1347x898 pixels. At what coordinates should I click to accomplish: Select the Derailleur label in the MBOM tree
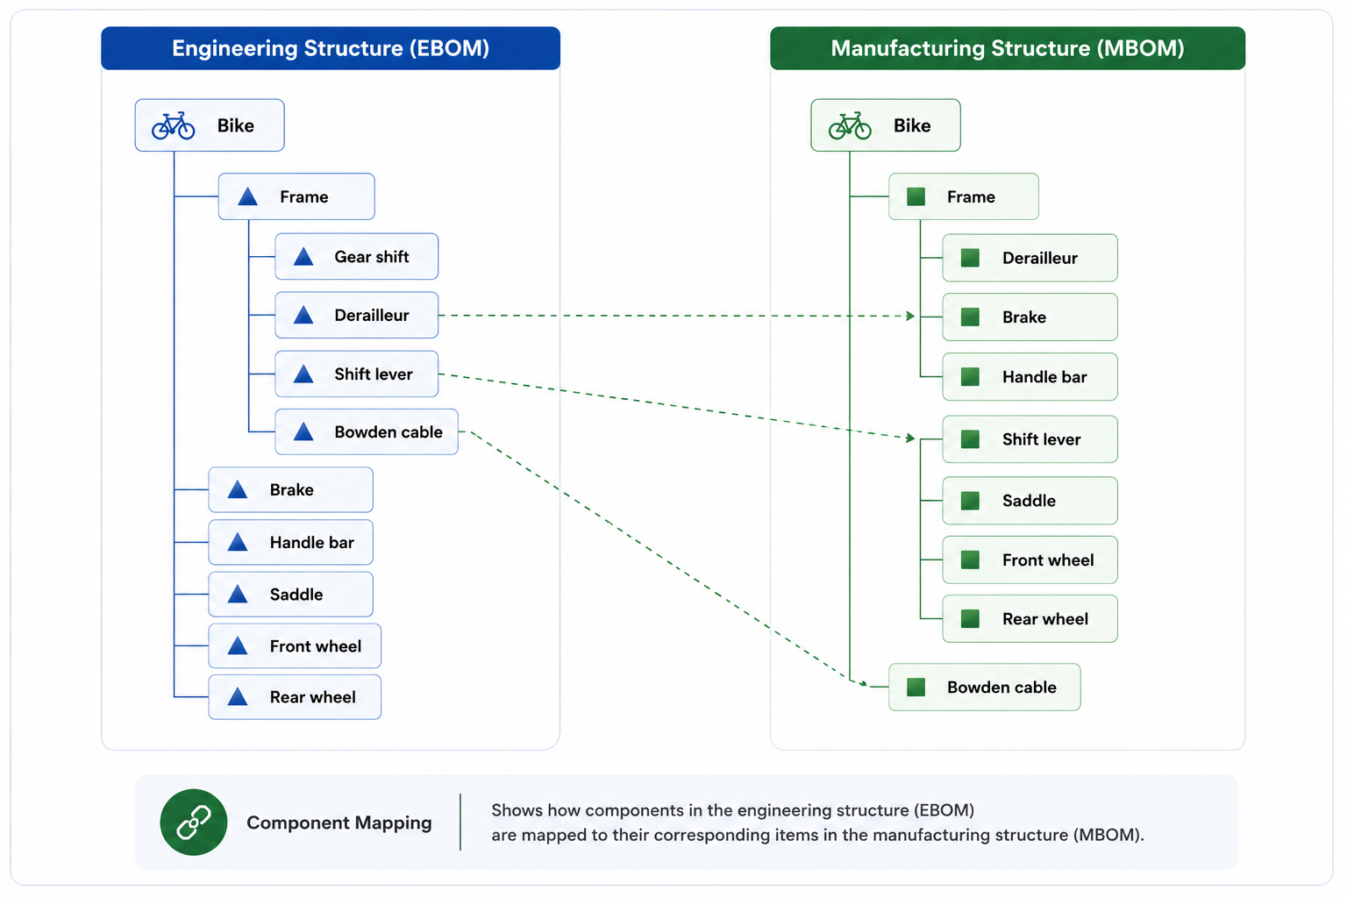1040,257
